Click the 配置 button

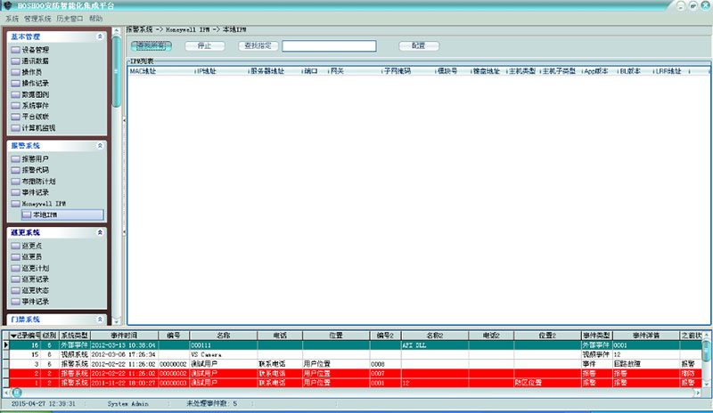[418, 45]
